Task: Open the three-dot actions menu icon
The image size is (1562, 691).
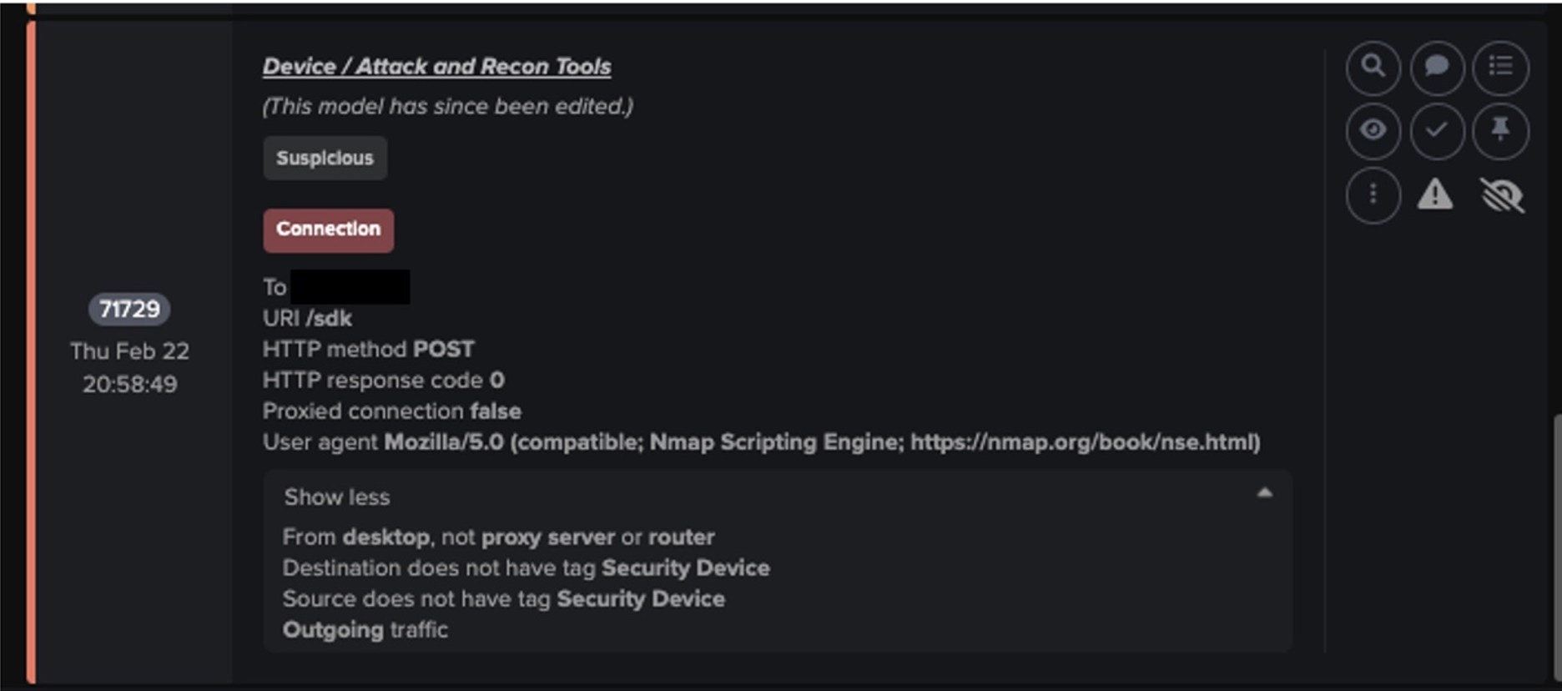Action: click(1373, 194)
